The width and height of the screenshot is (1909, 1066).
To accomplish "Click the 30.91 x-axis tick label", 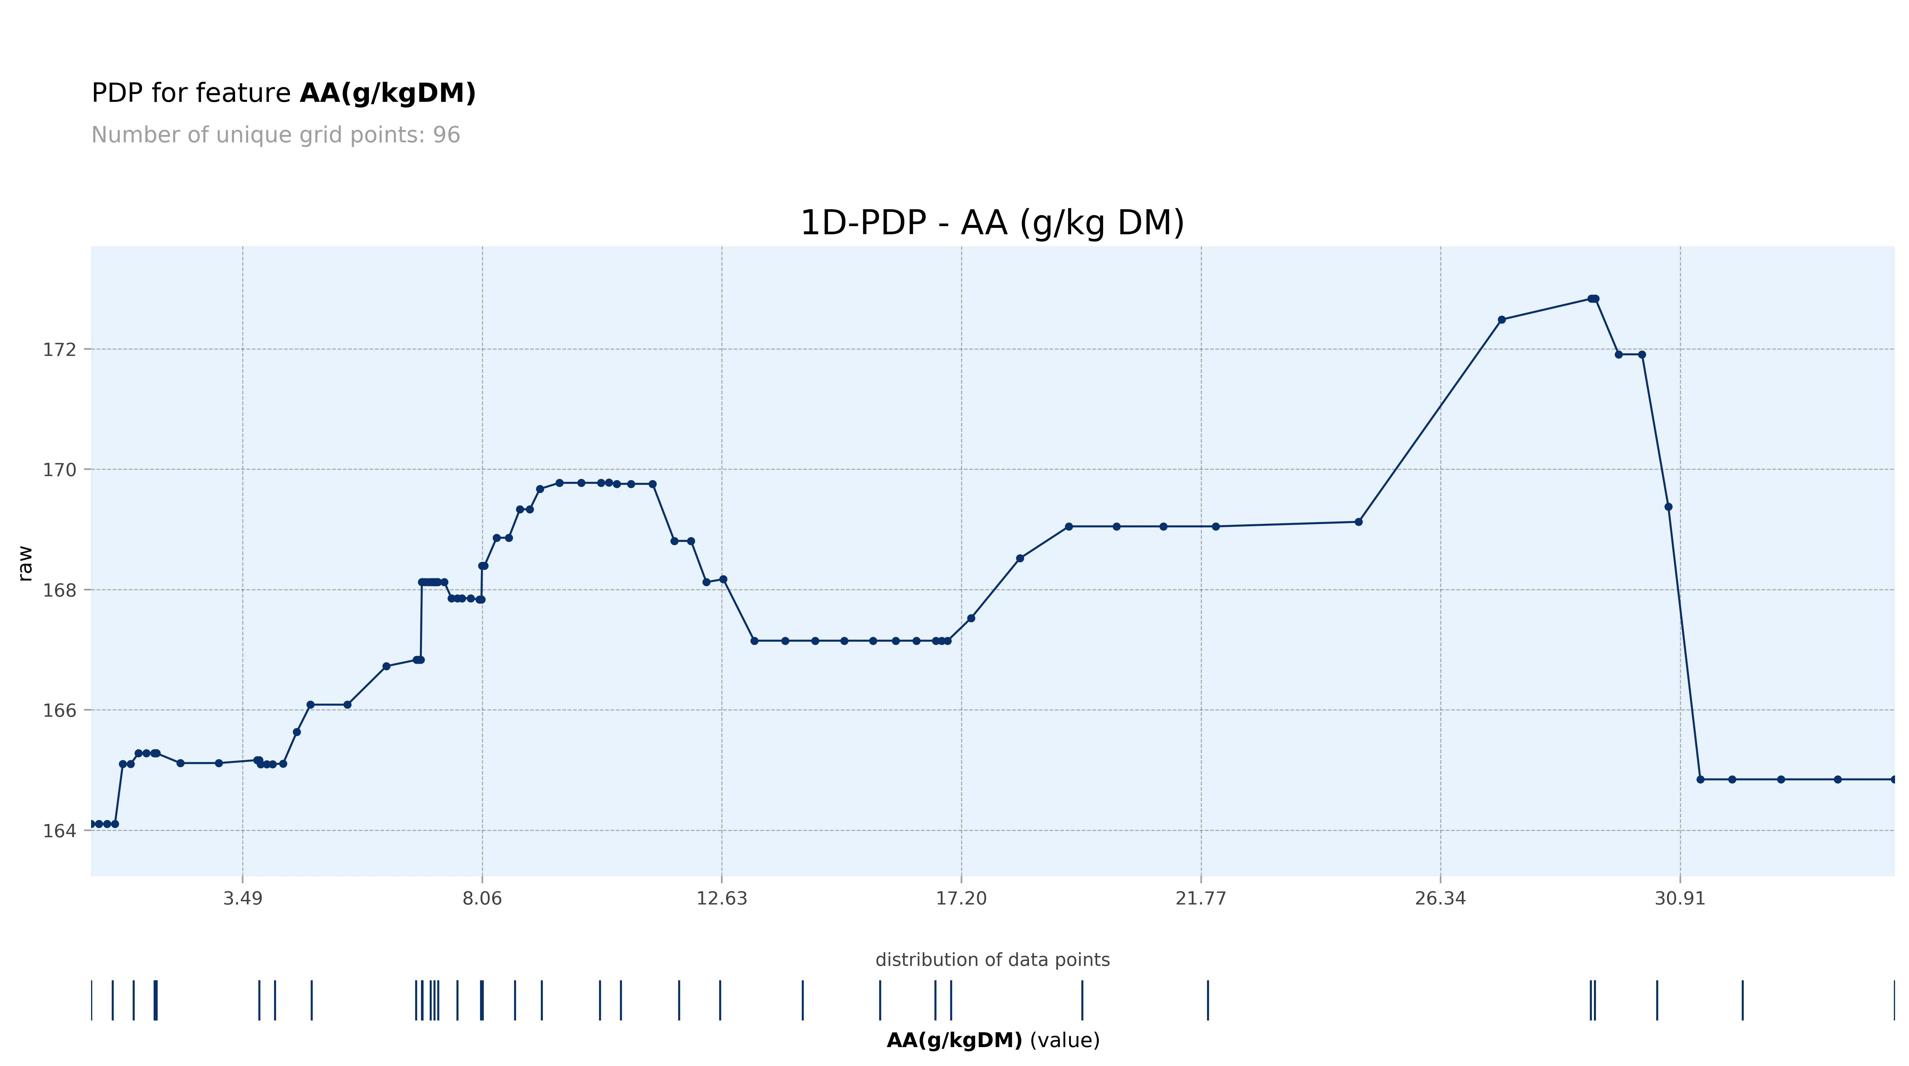I will pyautogui.click(x=1680, y=898).
